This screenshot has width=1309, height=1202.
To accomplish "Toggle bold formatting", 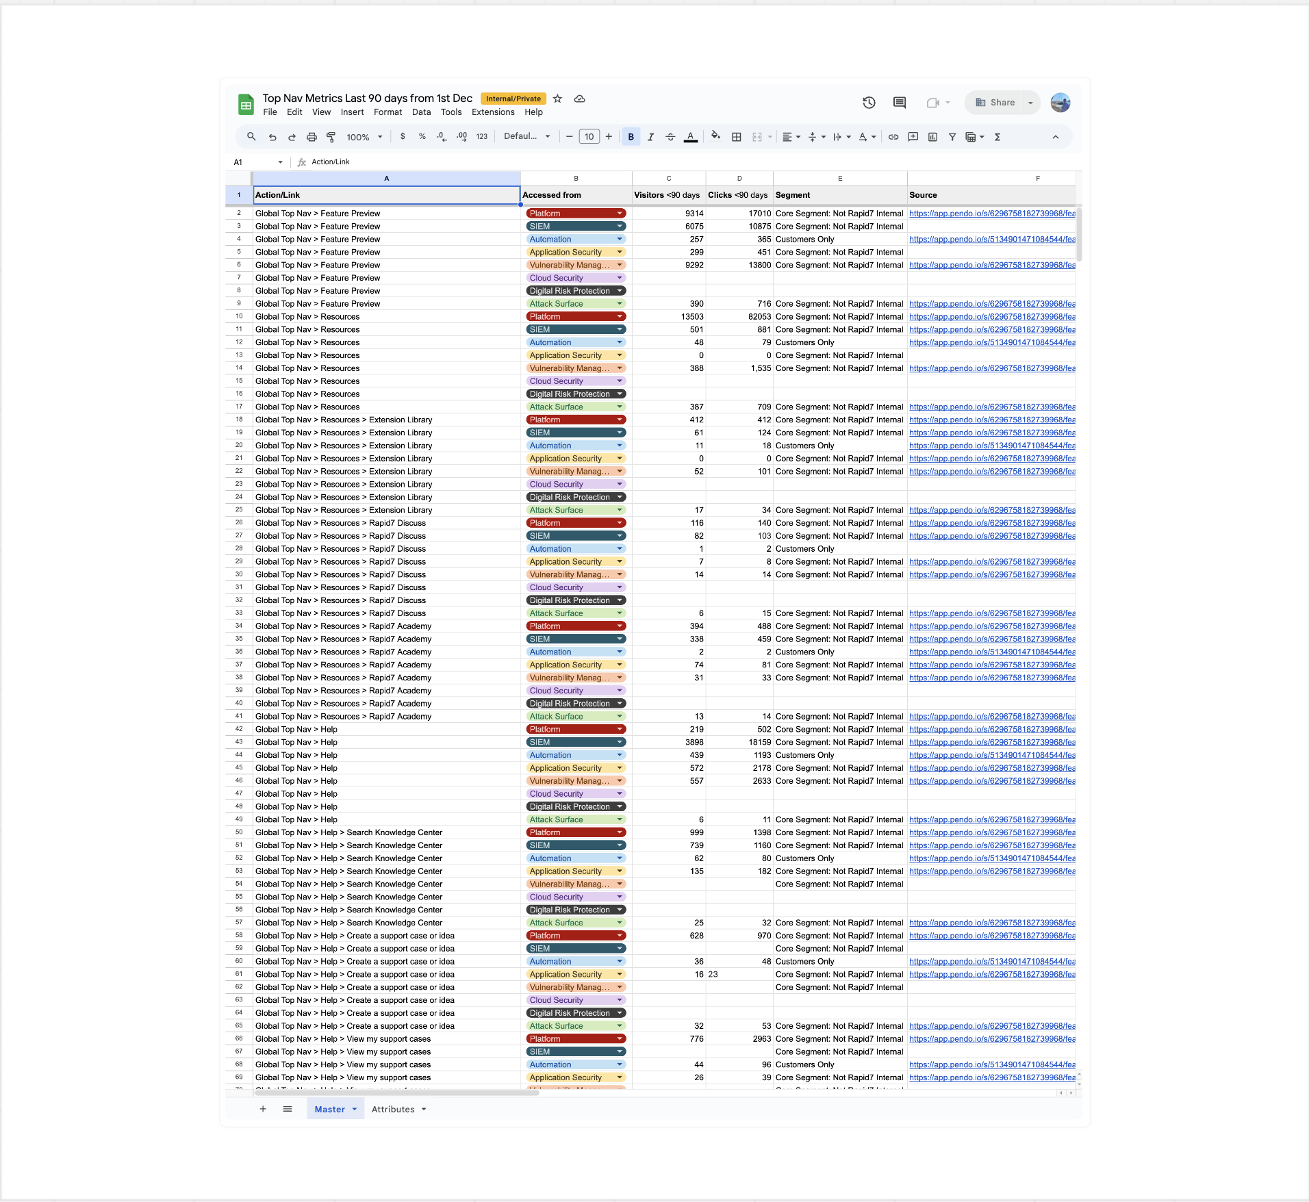I will [631, 137].
